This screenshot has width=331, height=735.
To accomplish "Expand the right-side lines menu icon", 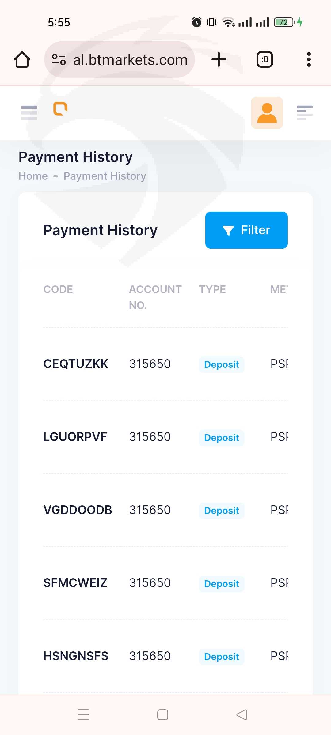I will click(x=305, y=113).
